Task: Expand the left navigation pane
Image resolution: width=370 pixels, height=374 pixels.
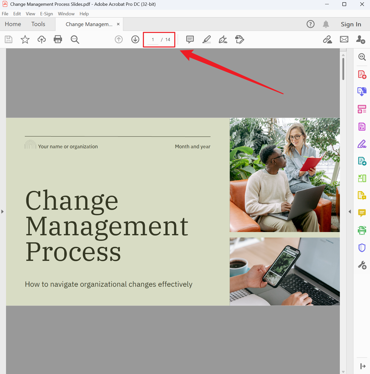Action: coord(3,211)
